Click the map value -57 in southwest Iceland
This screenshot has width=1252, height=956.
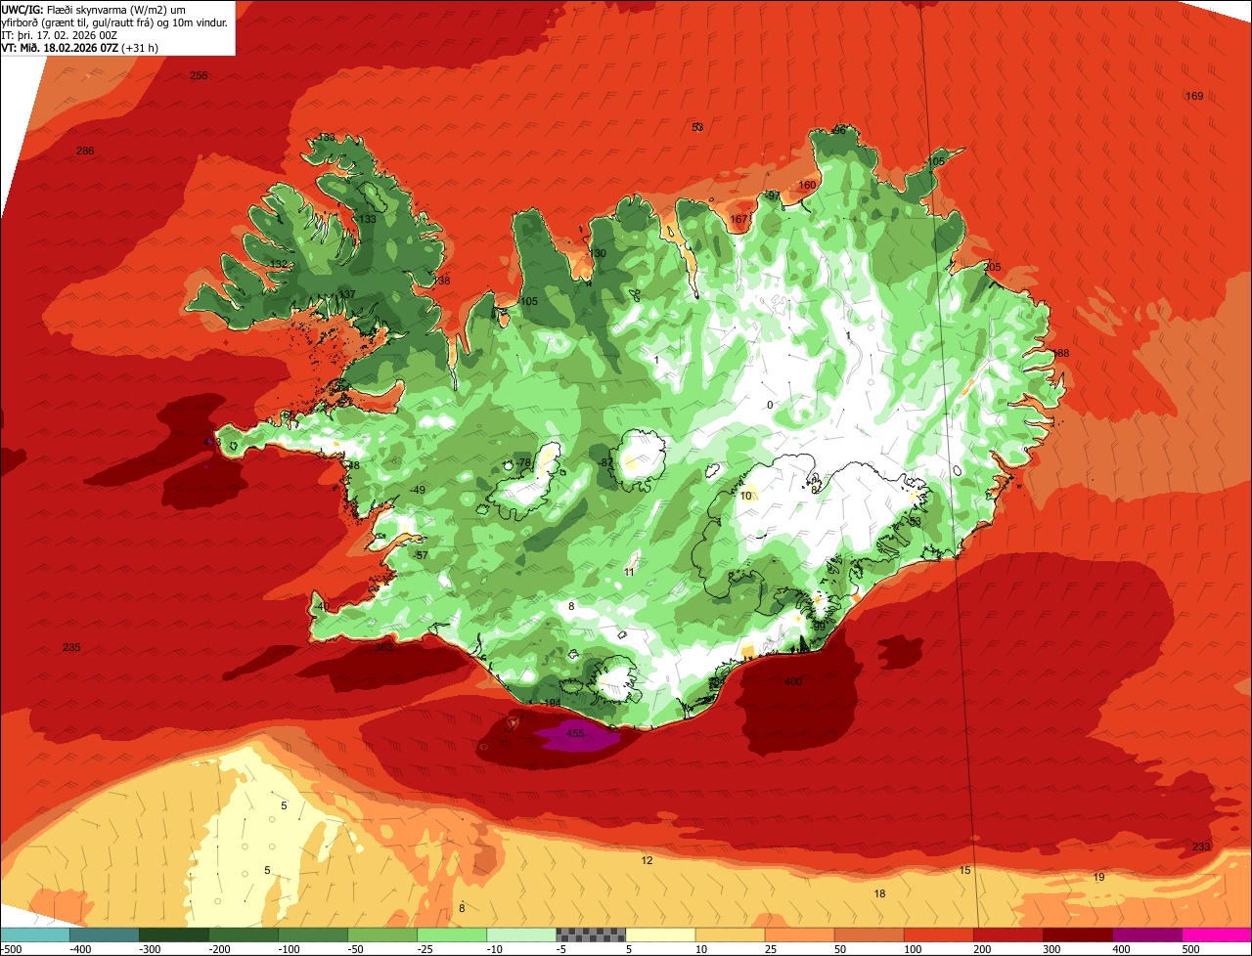point(421,555)
